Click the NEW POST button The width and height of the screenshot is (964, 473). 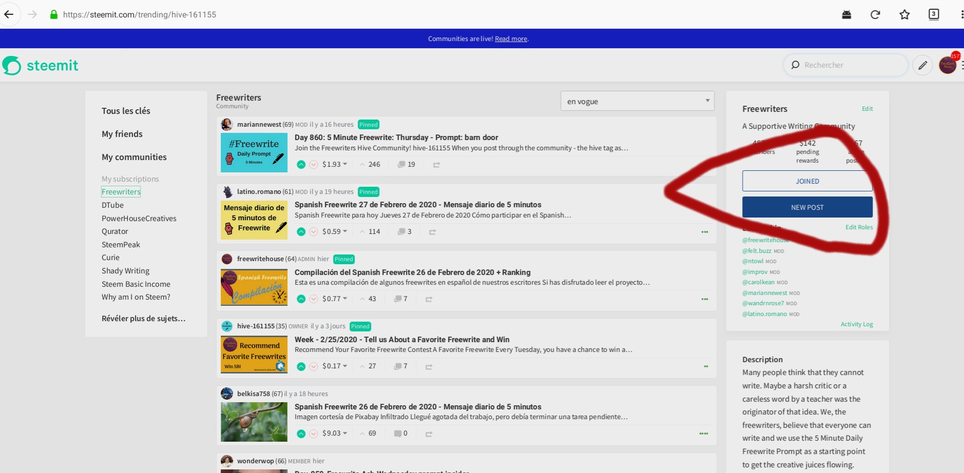coord(807,207)
